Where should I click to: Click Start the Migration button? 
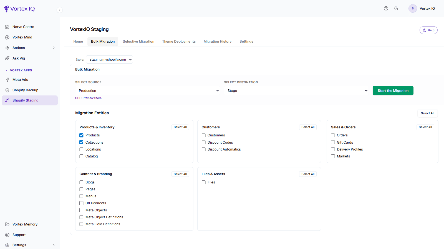(x=393, y=91)
